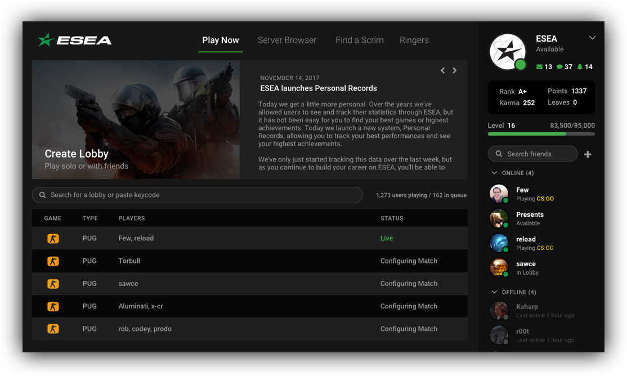Viewport: 627px width, 376px height.
Task: Click CS:GO icon in Few, reload row
Action: (x=53, y=239)
